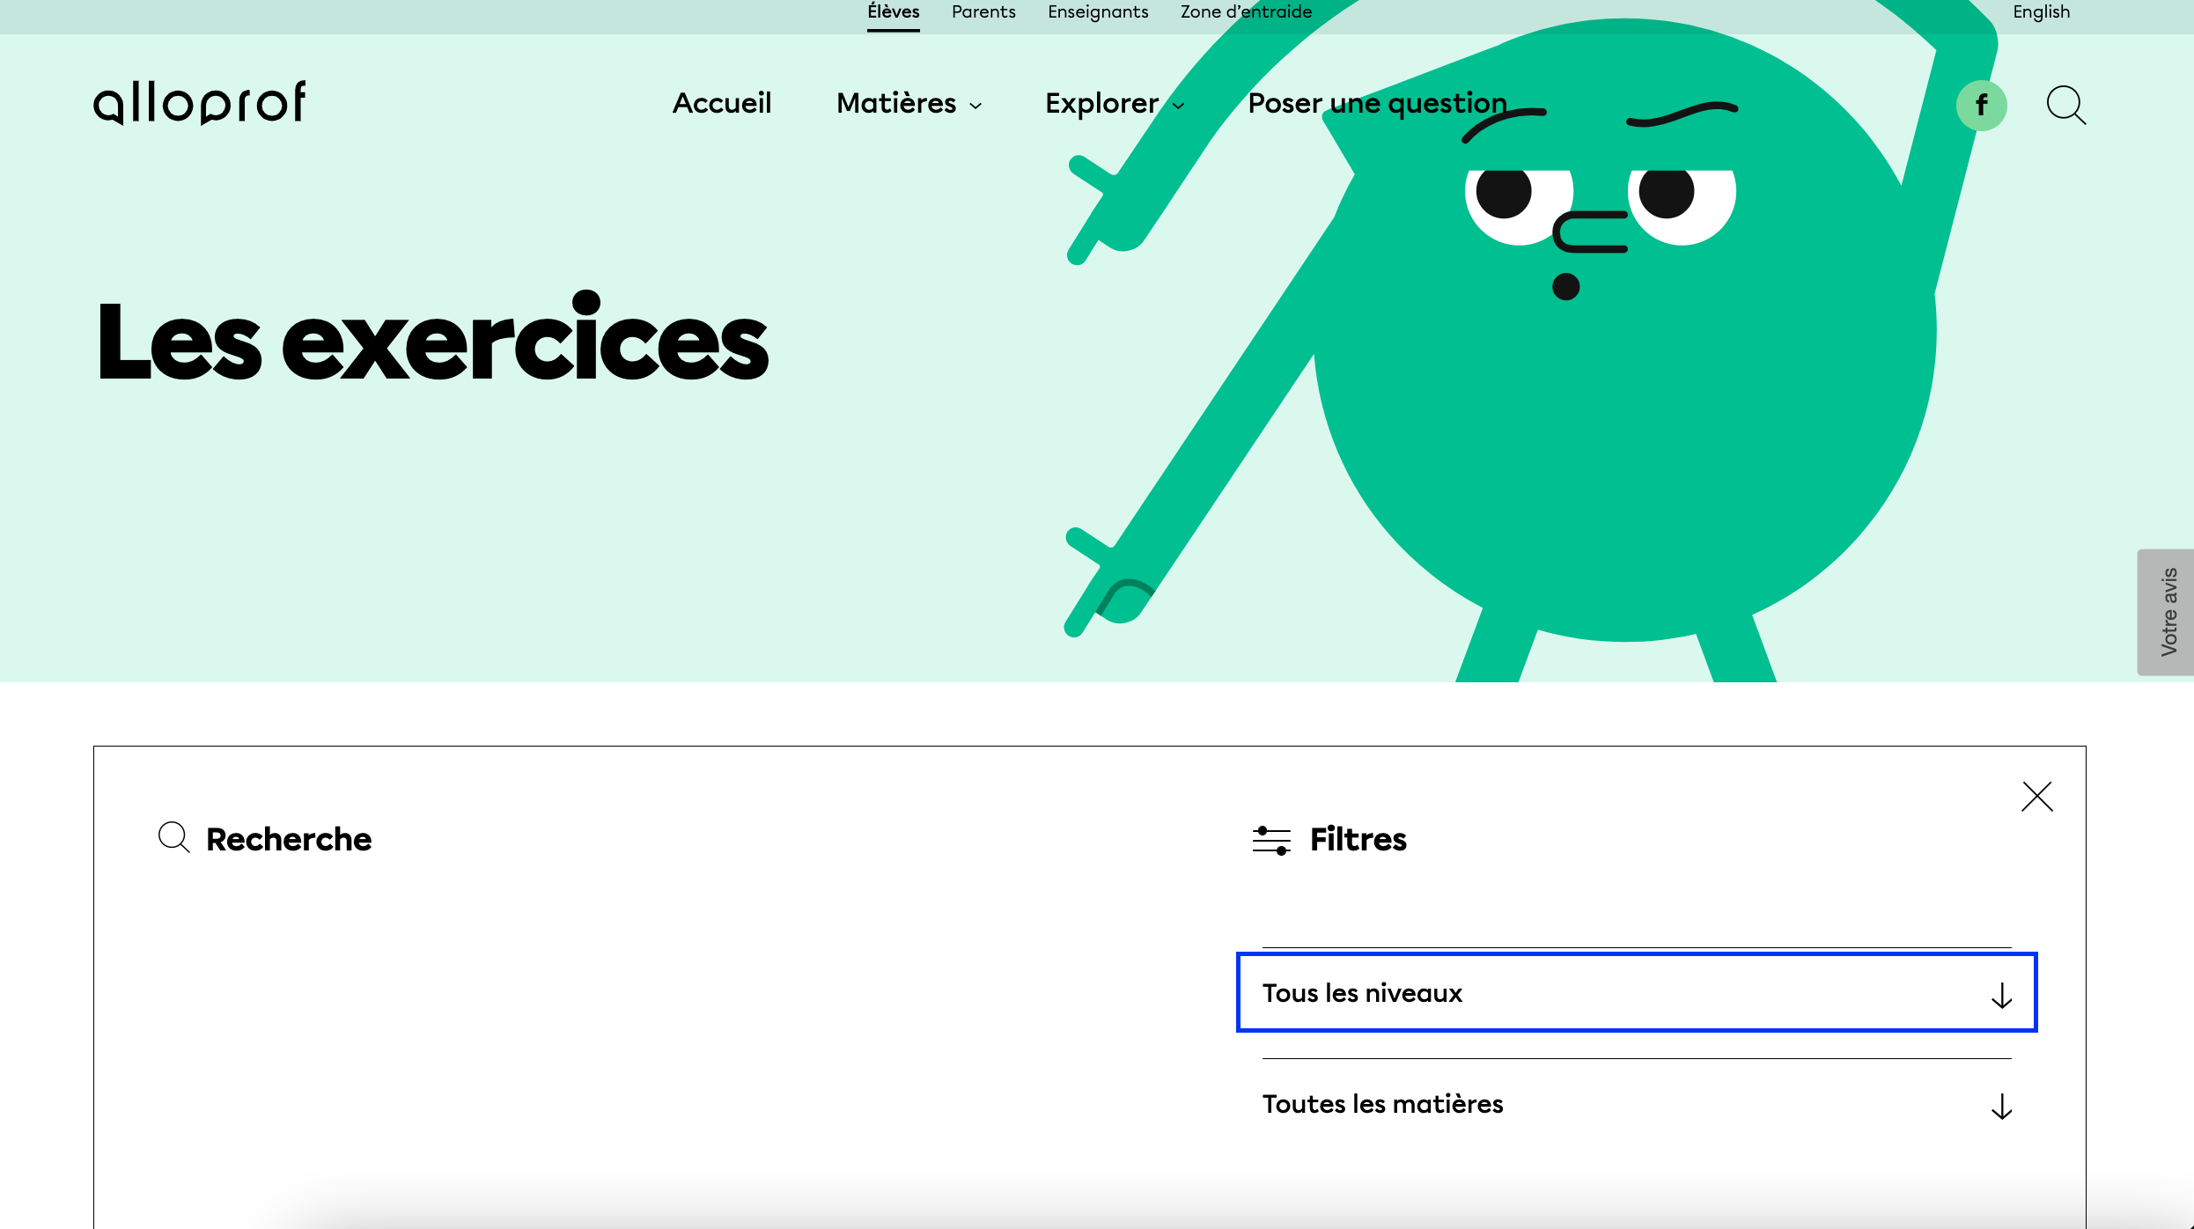
Task: Select the Élèves tab
Action: (893, 12)
